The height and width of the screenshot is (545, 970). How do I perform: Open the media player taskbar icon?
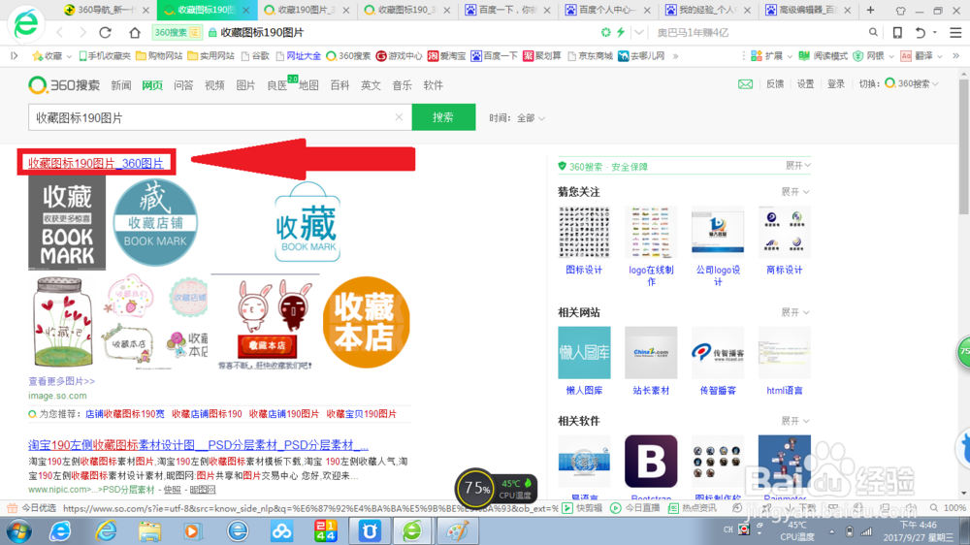coord(192,531)
